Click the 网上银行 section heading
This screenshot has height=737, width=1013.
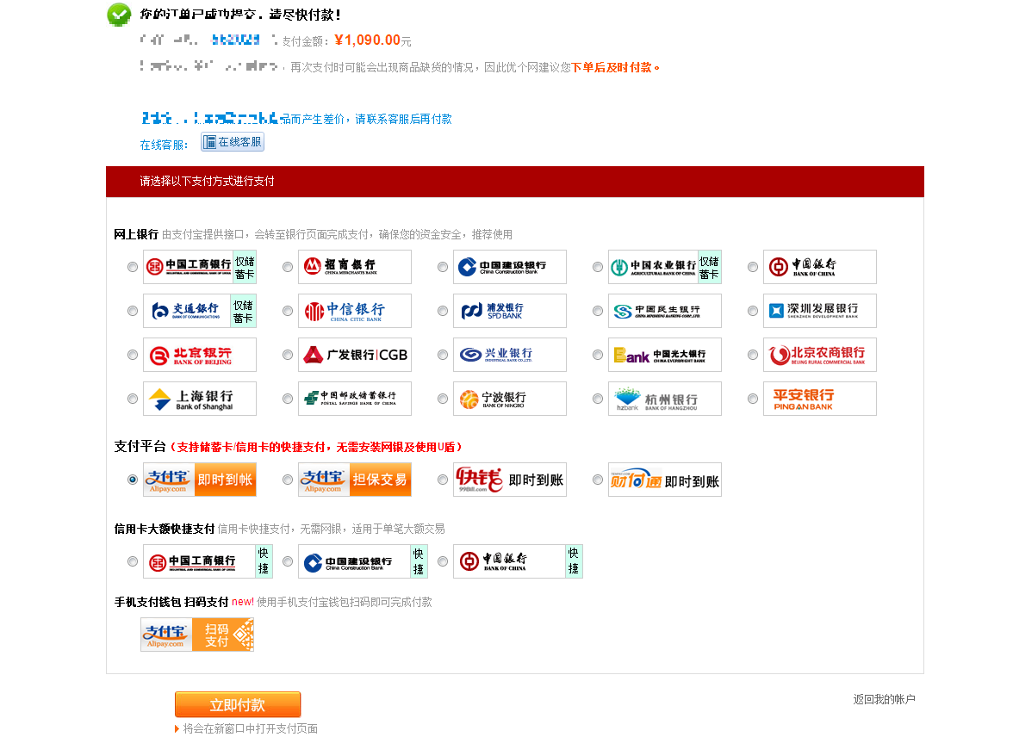(136, 234)
